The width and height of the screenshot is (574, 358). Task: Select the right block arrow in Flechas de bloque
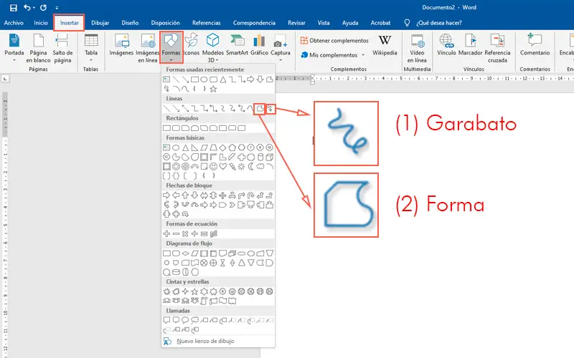tap(166, 195)
